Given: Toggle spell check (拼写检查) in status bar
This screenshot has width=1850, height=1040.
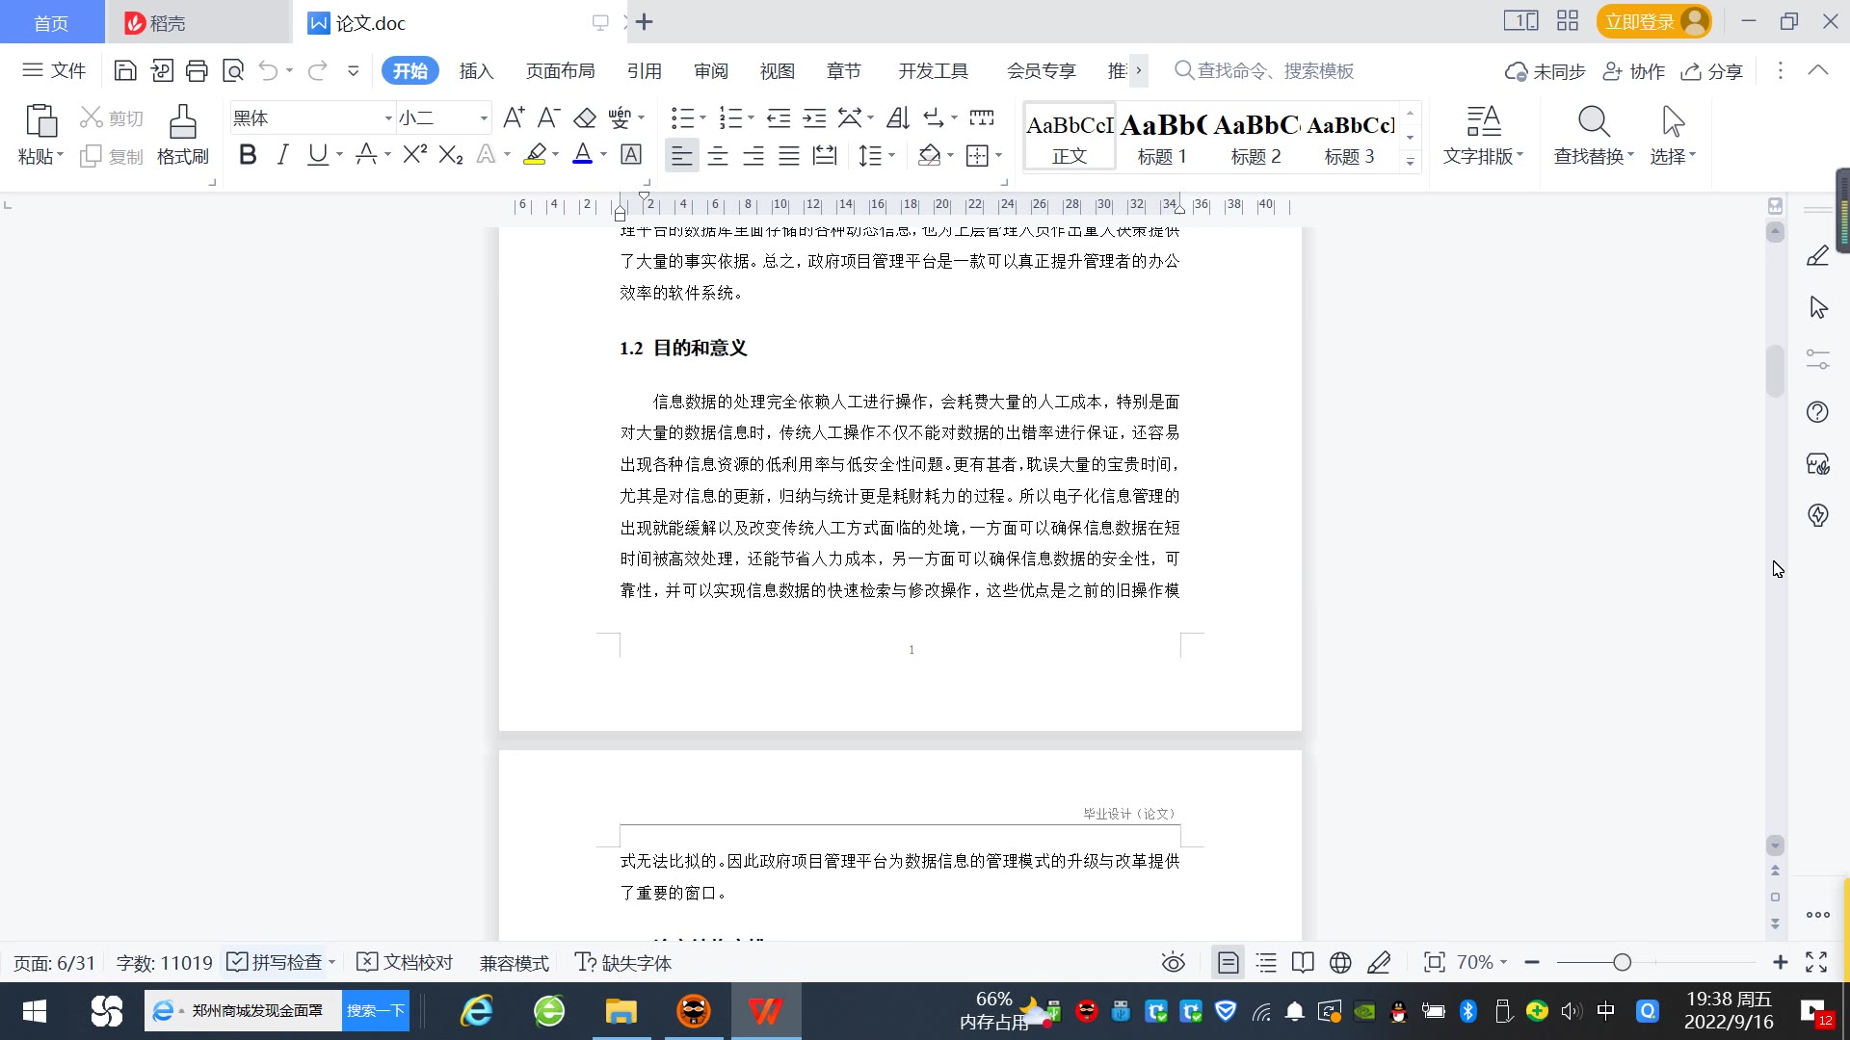Looking at the screenshot, I should [x=277, y=962].
